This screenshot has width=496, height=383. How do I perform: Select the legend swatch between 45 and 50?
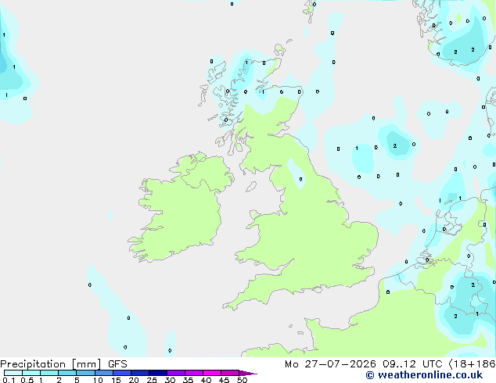[230, 373]
